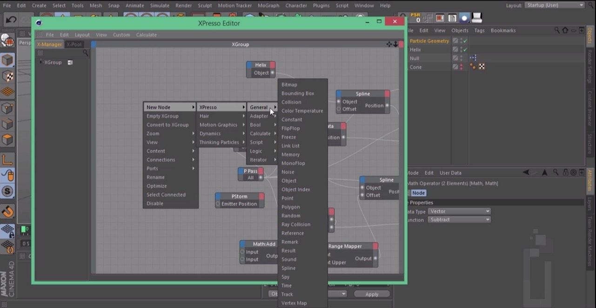
Task: Open the Data Type Vector dropdown
Action: [x=460, y=211]
